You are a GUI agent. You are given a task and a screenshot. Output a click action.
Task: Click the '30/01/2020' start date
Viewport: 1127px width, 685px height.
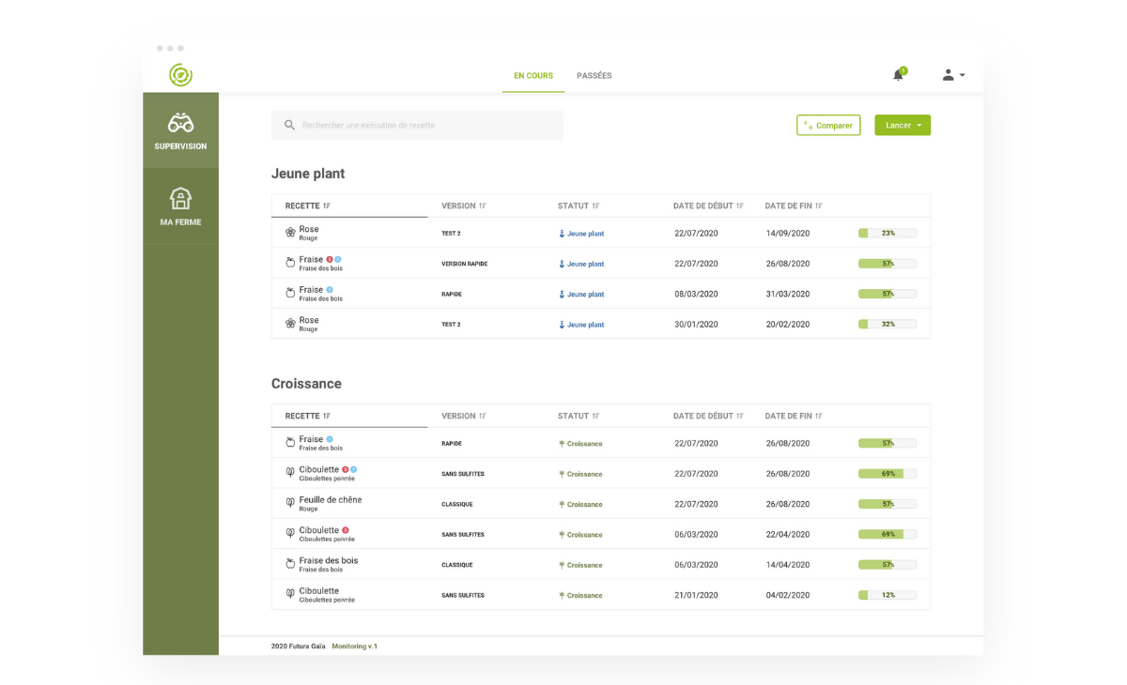[696, 325]
